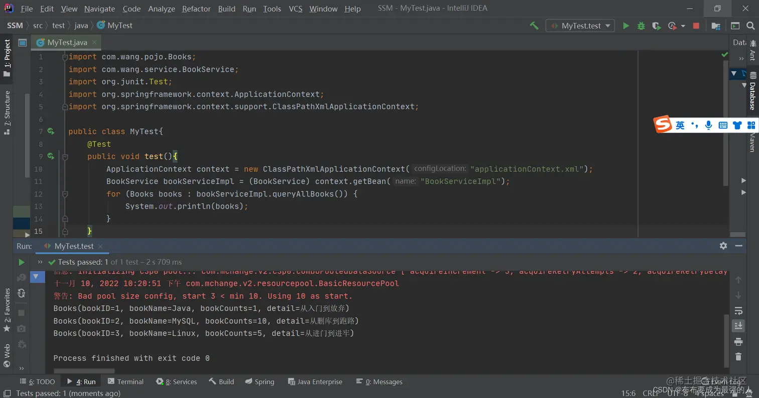Click the Rerun Failed Tests icon
This screenshot has height=398, width=759.
(22, 277)
